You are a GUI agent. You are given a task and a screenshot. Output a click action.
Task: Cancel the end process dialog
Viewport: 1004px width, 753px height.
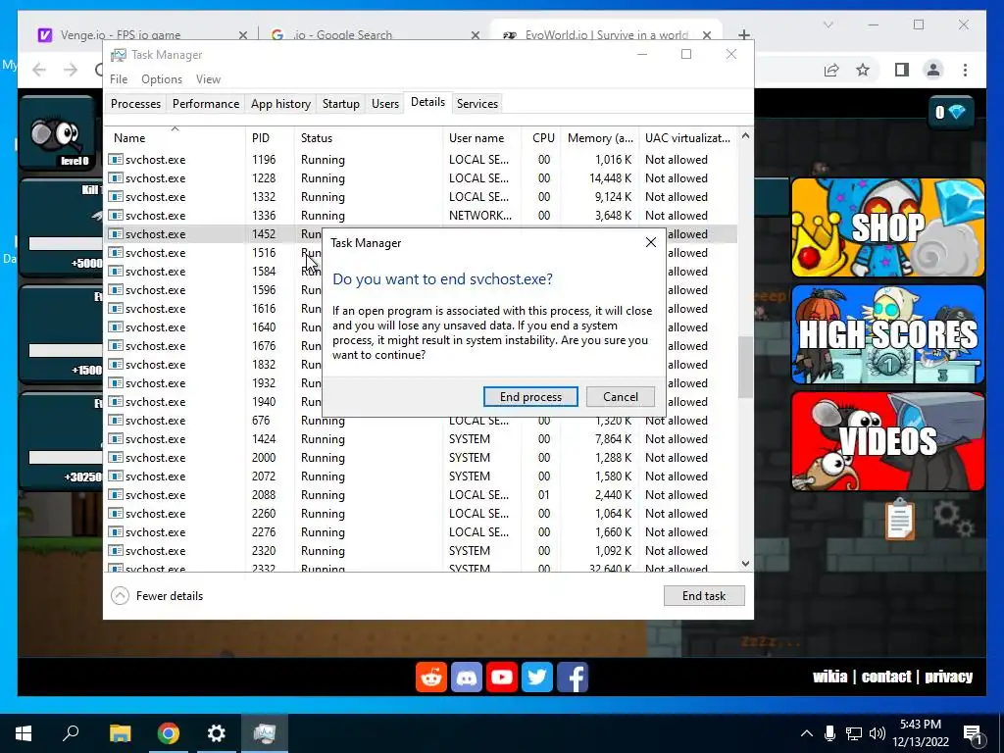pyautogui.click(x=620, y=396)
